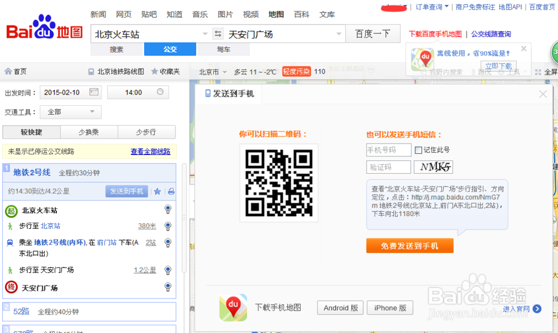The image size is (558, 333).
Task: Open the destination 天安门广场 dropdown arrow
Action: 339,34
